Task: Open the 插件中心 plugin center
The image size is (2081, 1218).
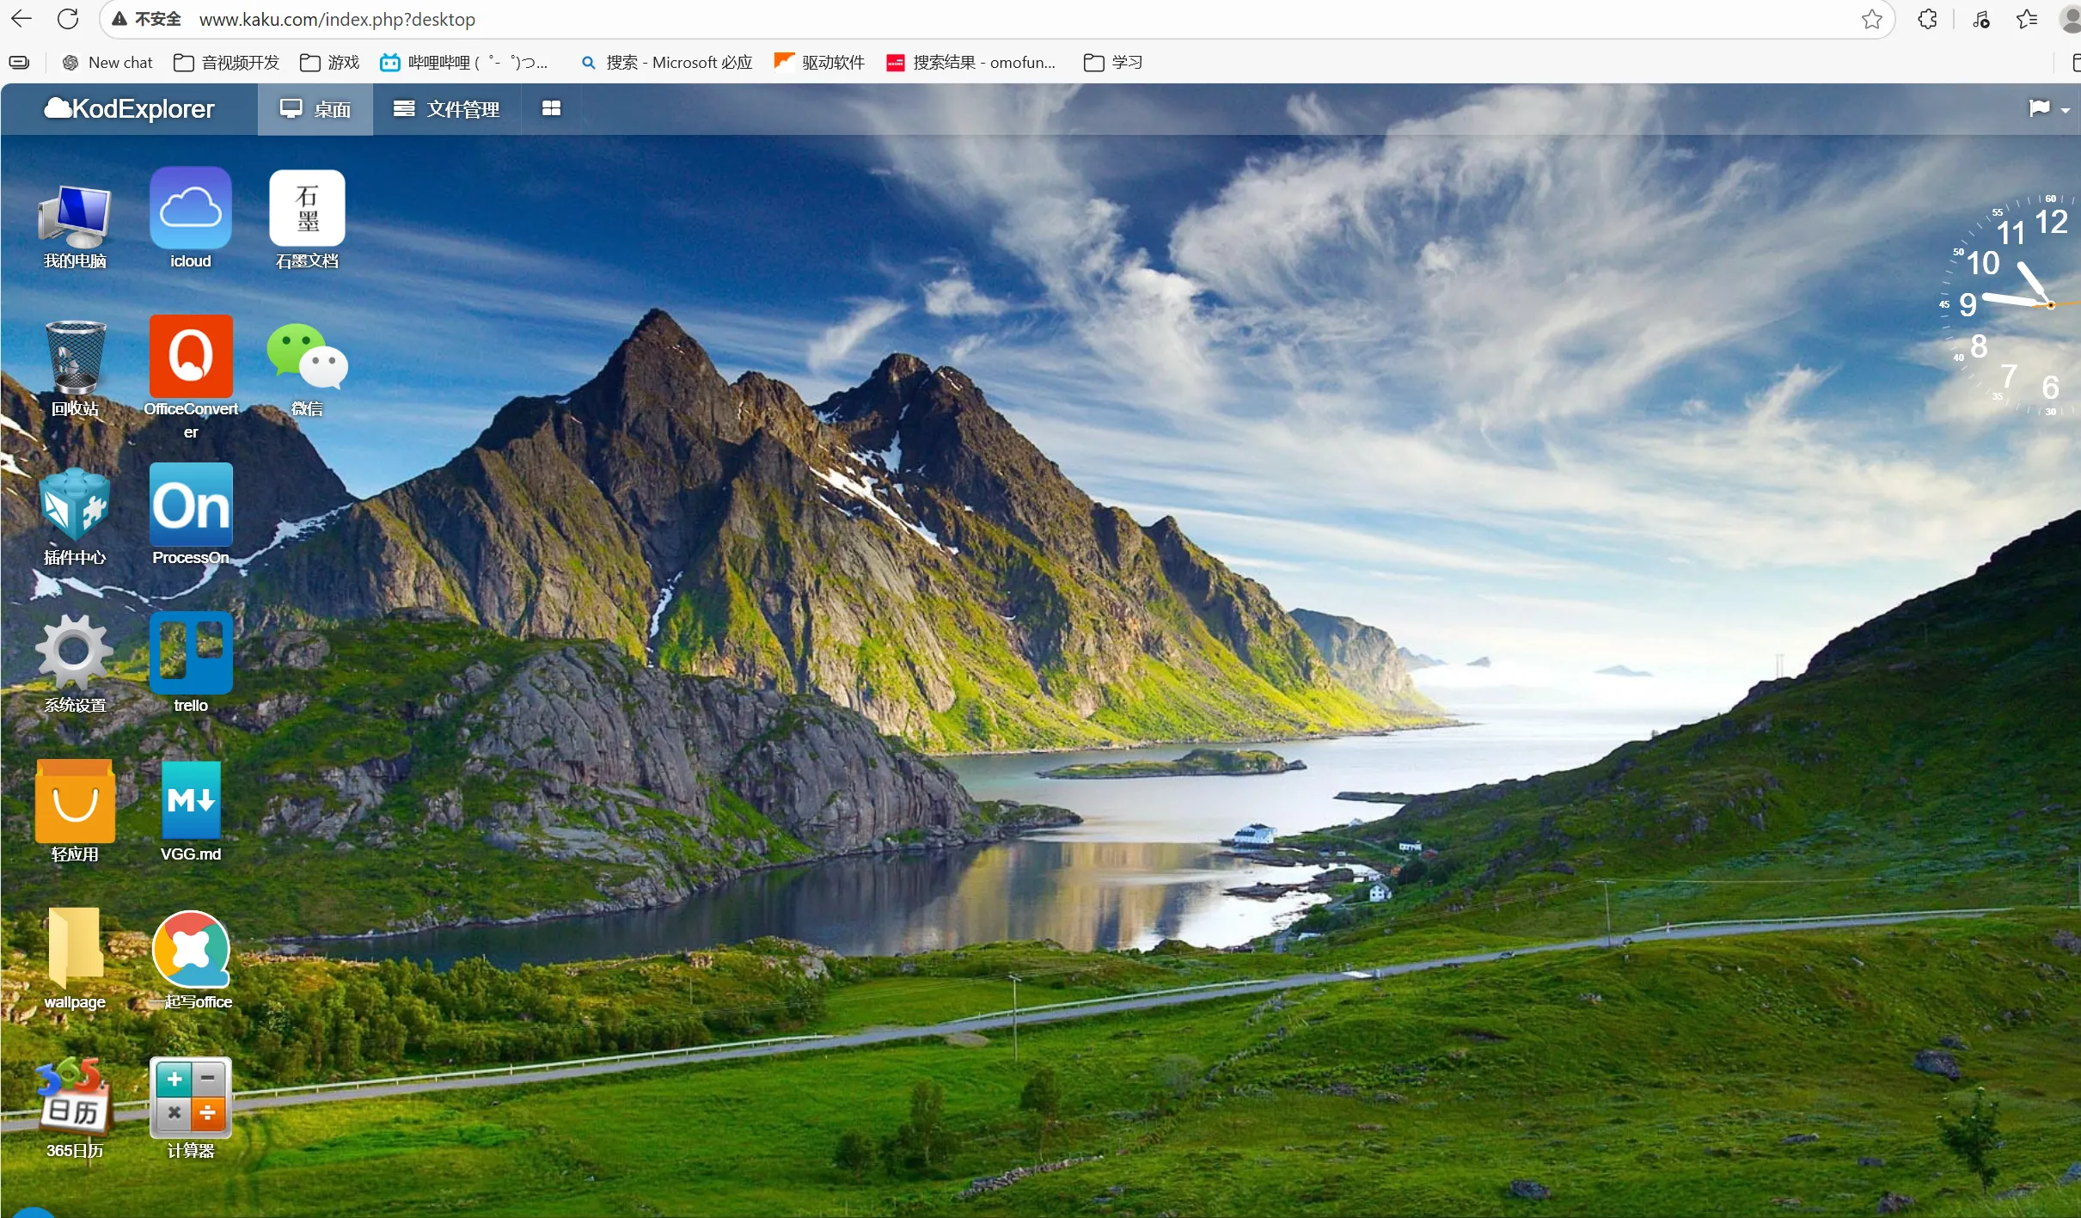Action: 74,505
